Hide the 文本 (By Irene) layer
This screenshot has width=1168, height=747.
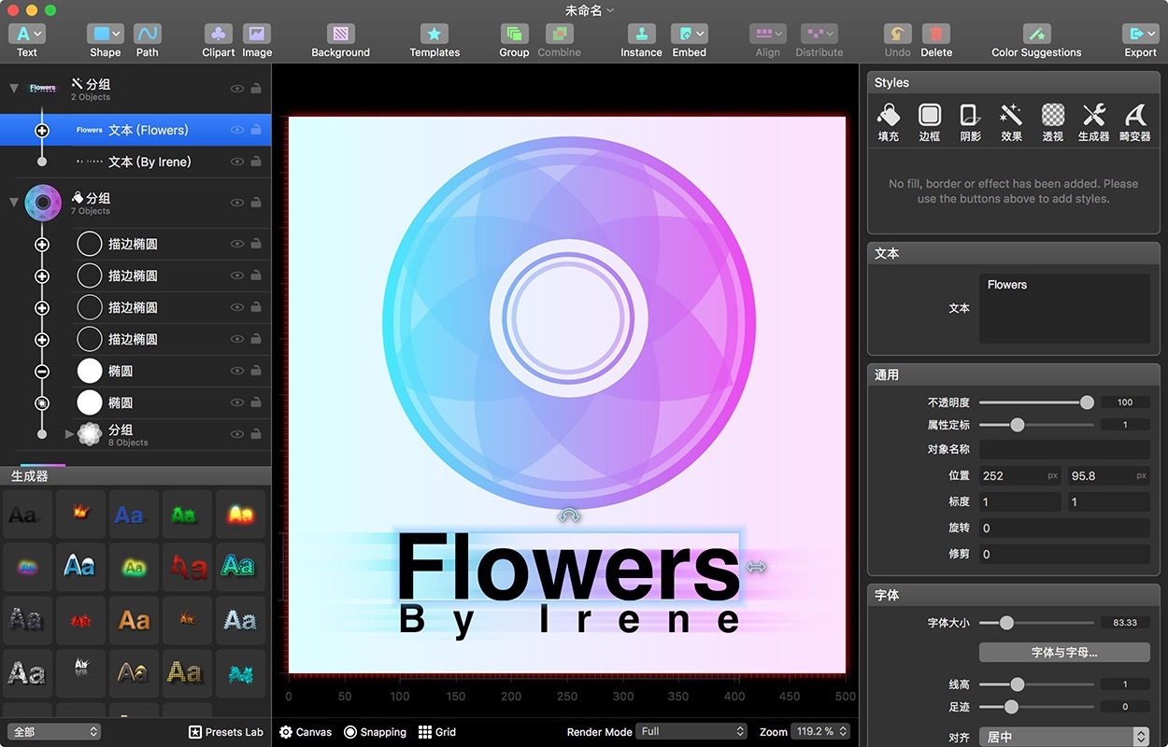point(237,162)
